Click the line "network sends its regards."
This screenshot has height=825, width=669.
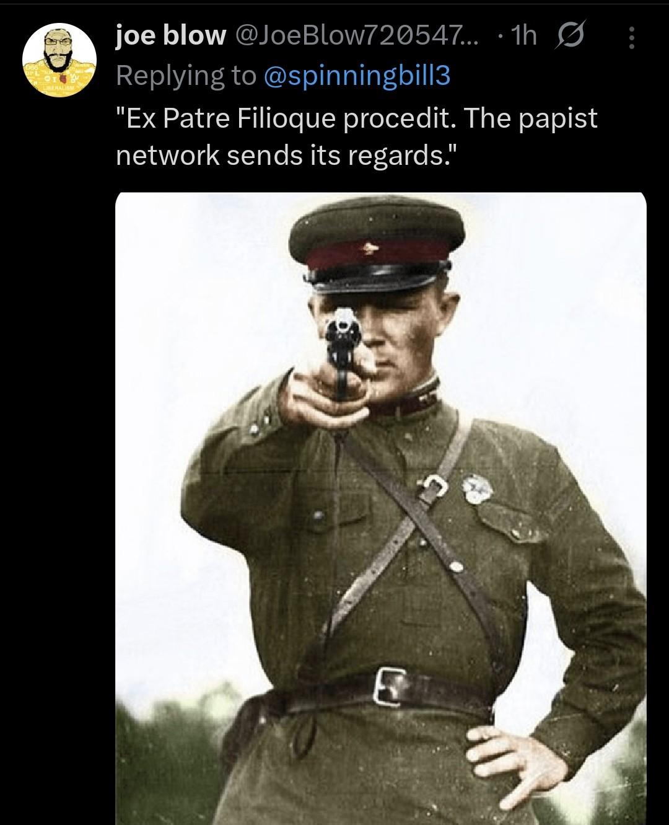click(282, 154)
